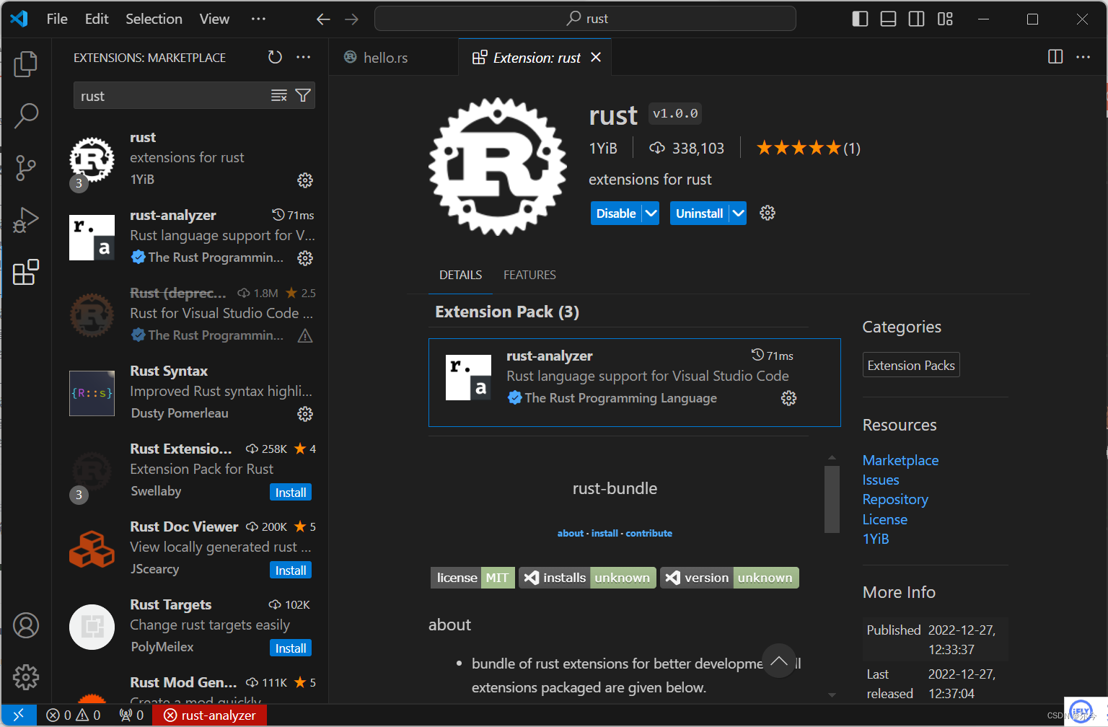Open manage gear for rust-analyzer in sidebar

coord(305,257)
